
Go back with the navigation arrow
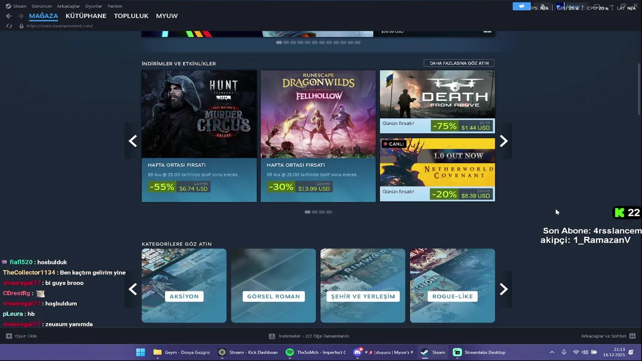click(9, 16)
